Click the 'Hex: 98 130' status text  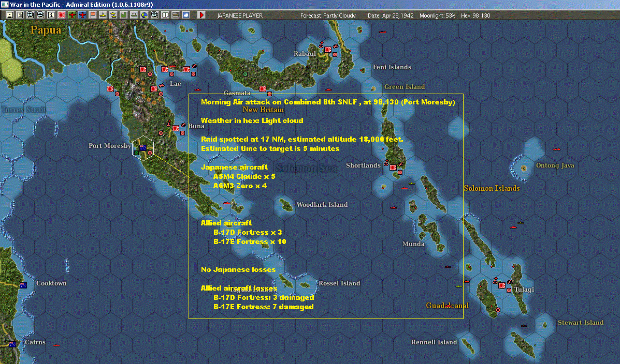[x=475, y=16]
